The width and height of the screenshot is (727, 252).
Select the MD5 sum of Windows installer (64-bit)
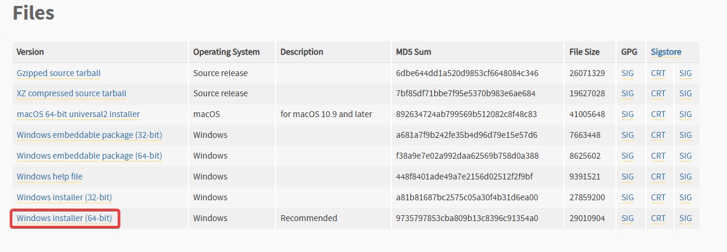tap(467, 218)
